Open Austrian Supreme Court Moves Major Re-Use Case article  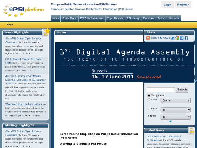pyautogui.click(x=25, y=80)
